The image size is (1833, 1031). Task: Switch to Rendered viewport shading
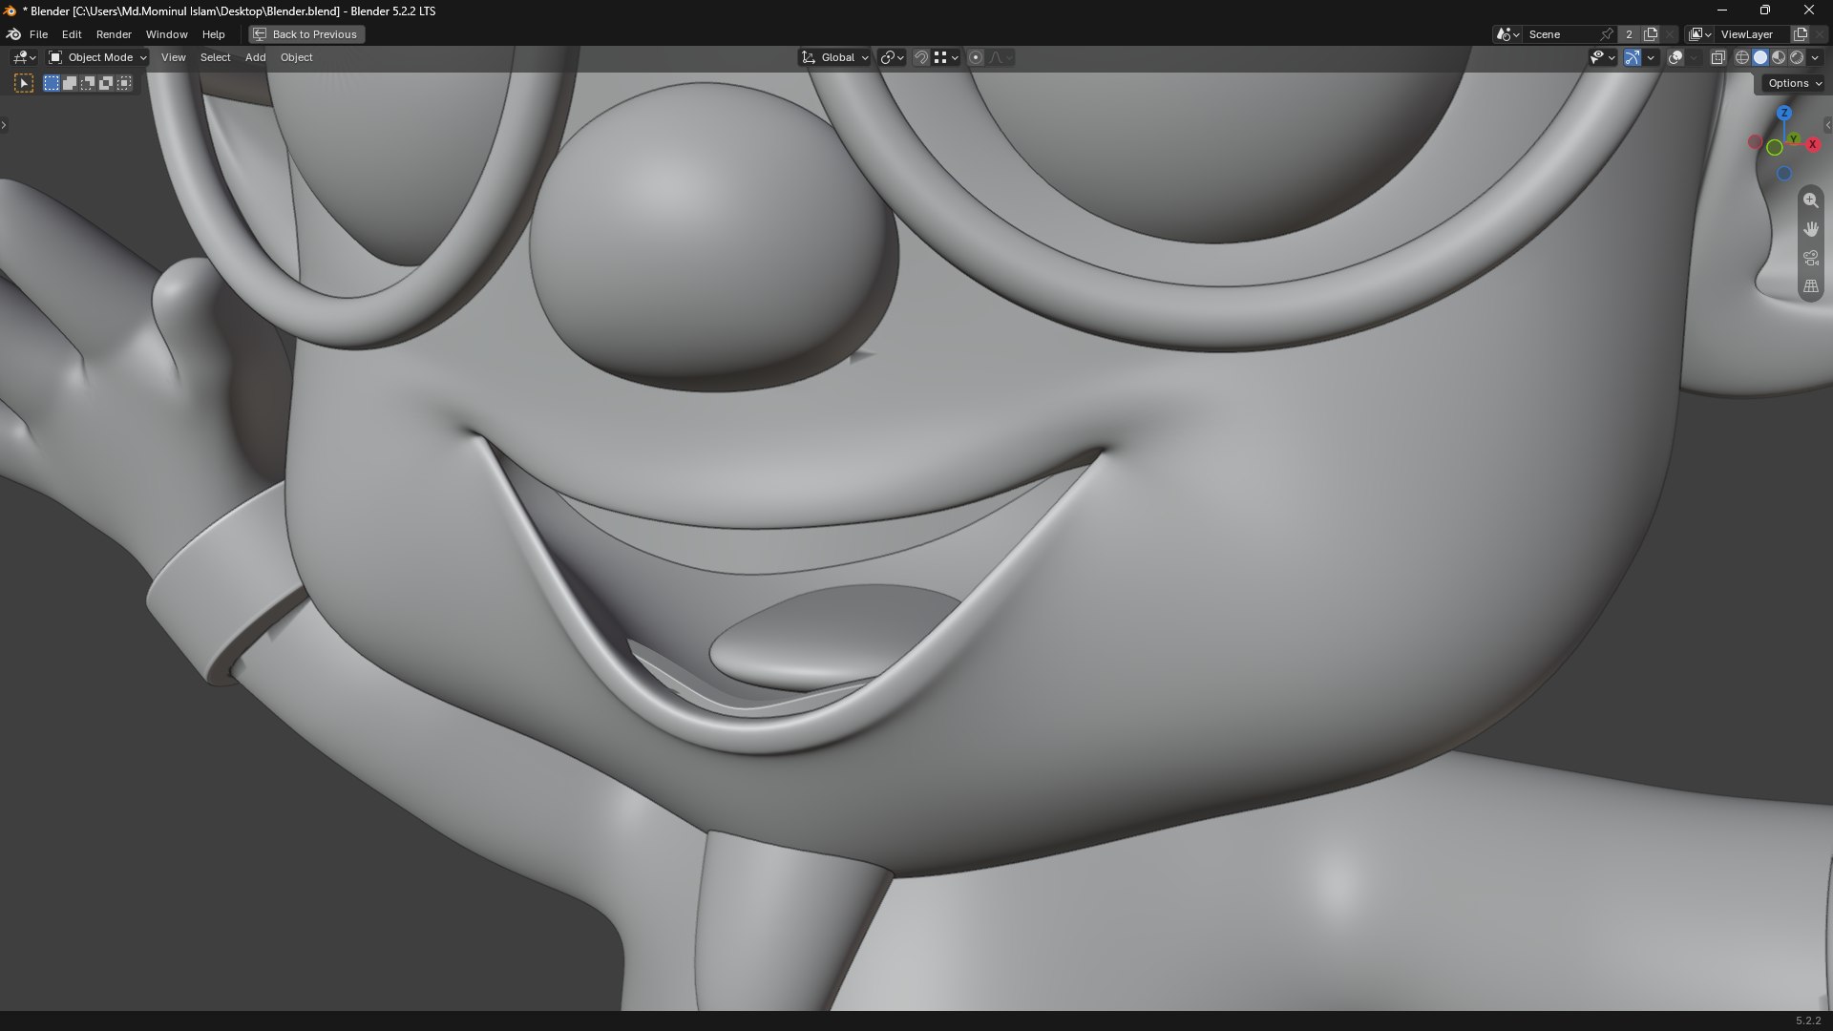1797,57
